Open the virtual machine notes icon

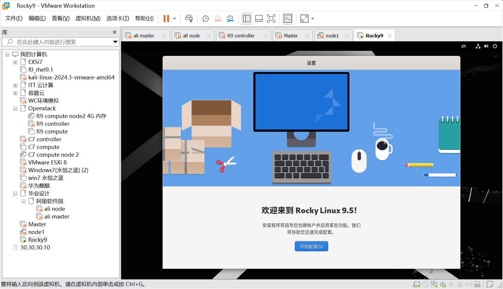[x=490, y=284]
